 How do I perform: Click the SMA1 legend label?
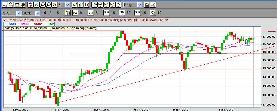(36, 24)
